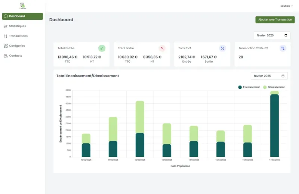Open calendar picker in chart's février 2025 field
The image size is (299, 194).
coord(283,76)
